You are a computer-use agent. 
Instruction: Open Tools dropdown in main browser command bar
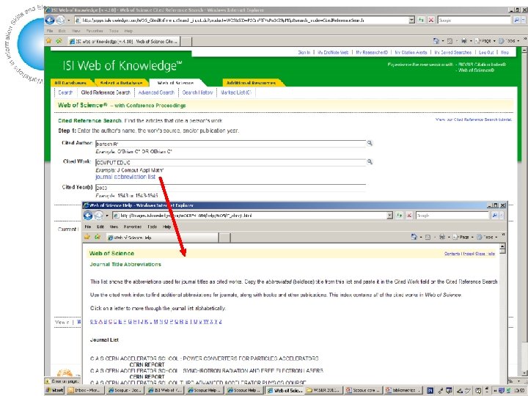508,41
